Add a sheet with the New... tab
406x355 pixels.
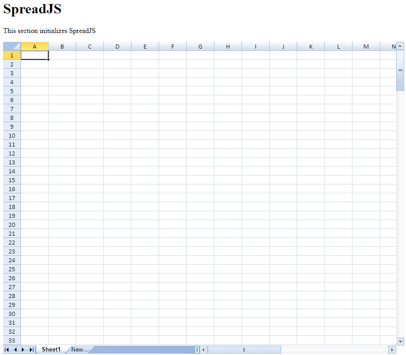point(79,350)
